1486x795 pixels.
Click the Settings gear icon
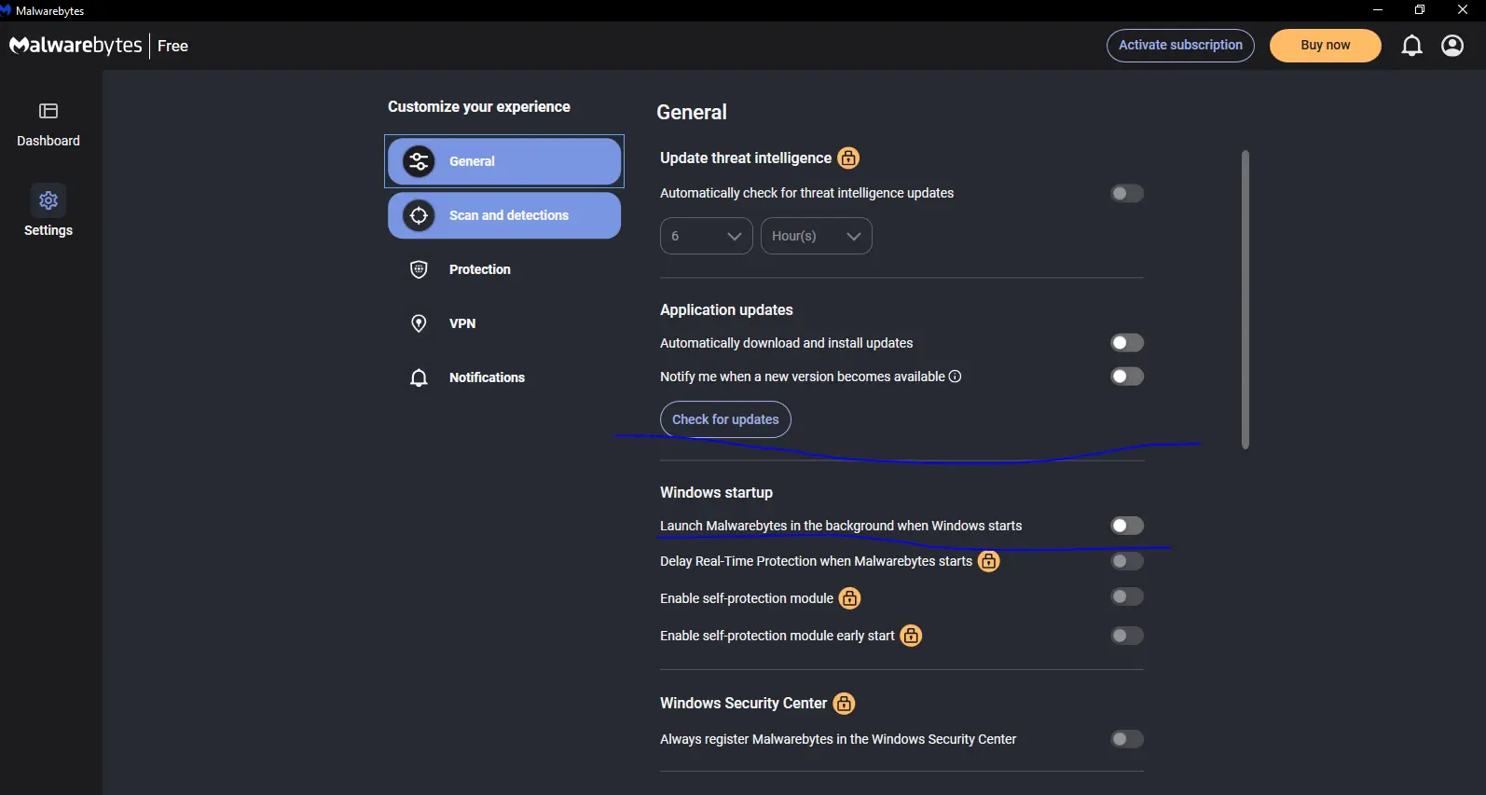point(48,200)
